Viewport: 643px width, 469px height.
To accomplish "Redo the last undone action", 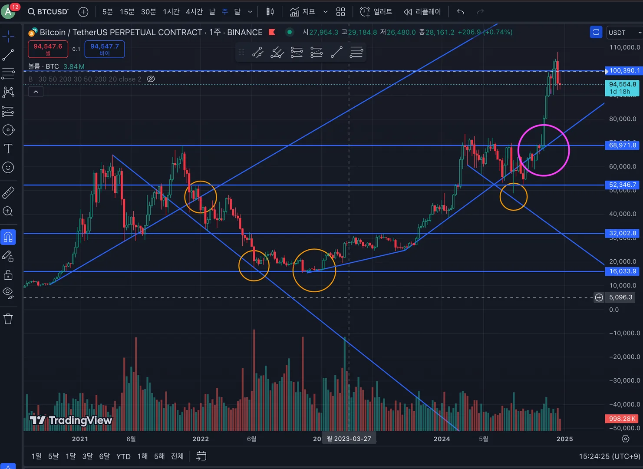I will (480, 12).
